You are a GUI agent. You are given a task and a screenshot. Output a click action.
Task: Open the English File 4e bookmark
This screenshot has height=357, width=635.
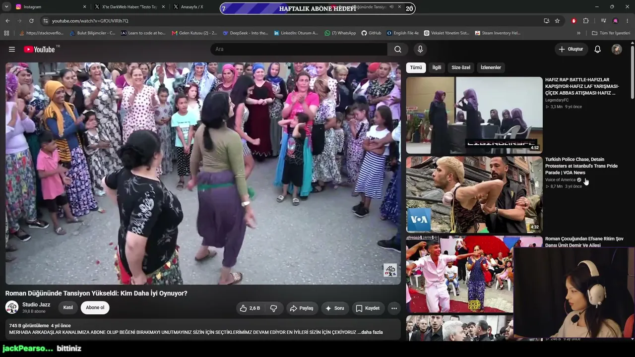point(403,33)
